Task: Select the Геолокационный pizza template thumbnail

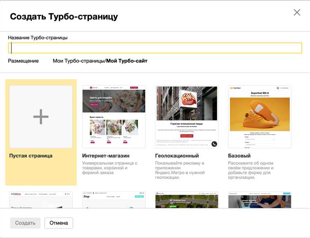Action: 186,117
